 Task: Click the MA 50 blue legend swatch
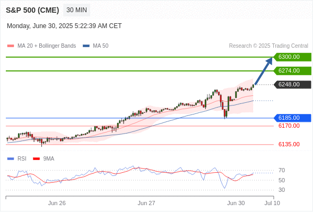click(86, 46)
